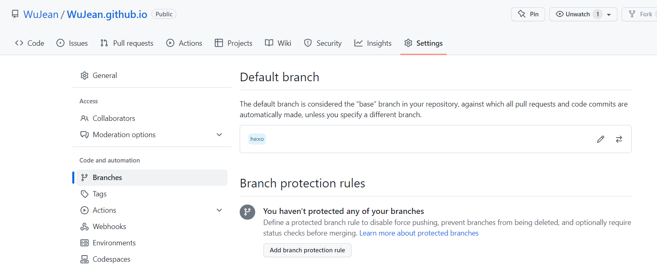Select the Settings tab

pos(423,43)
